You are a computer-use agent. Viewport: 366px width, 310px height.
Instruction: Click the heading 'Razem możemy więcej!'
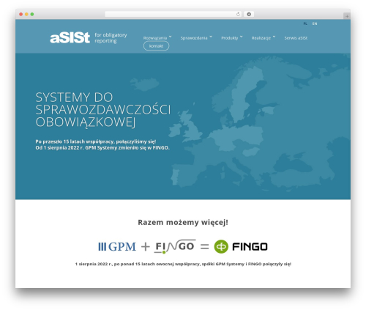[183, 222]
